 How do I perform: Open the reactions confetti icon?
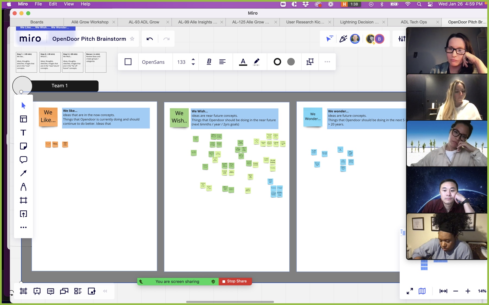click(x=343, y=39)
